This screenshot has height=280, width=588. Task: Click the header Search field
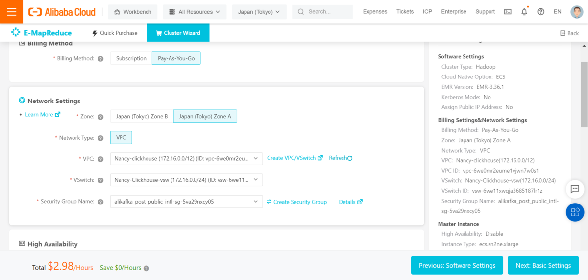point(322,12)
